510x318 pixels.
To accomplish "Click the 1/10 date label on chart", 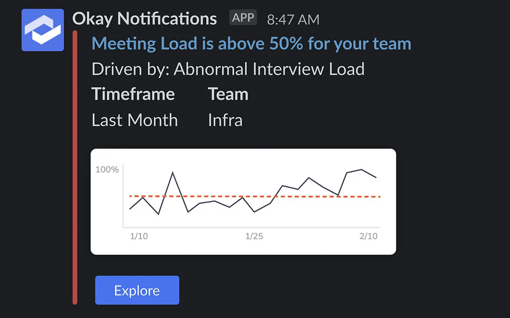I will click(x=139, y=236).
